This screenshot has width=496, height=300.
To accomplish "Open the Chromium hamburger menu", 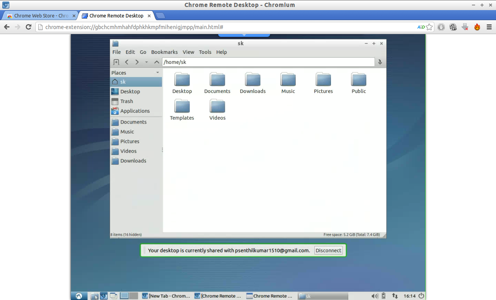I will click(489, 27).
